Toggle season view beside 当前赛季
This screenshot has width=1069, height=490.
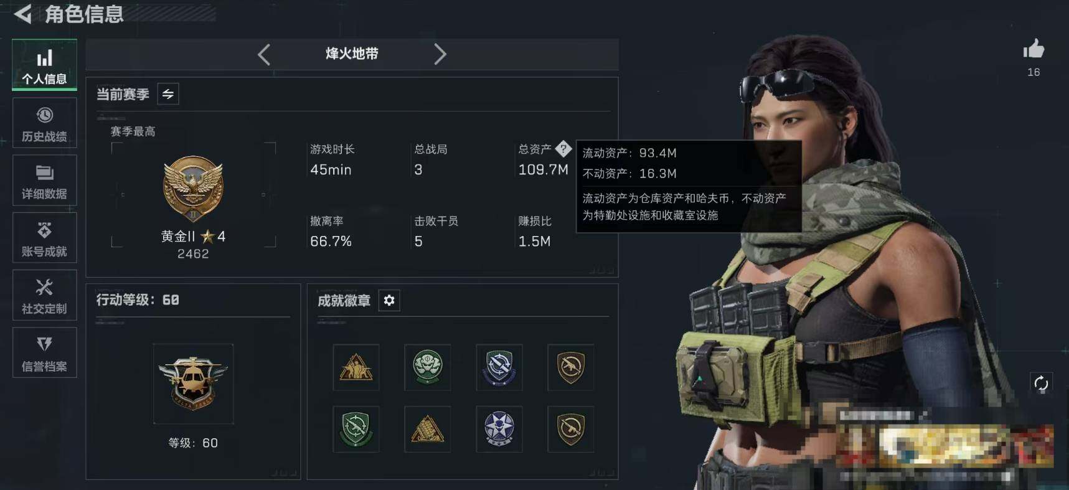[x=168, y=94]
